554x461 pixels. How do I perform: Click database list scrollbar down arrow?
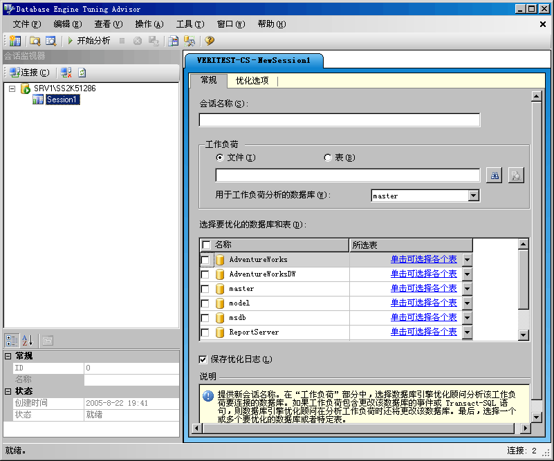click(x=524, y=335)
